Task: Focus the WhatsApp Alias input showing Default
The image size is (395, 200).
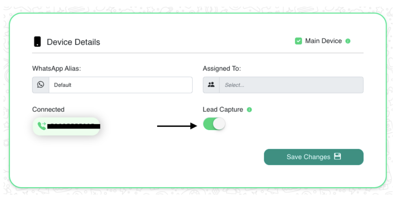Action: [x=120, y=85]
